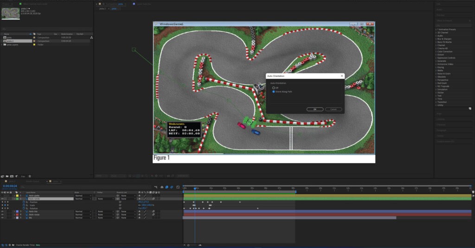Viewport: 475px width, 248px height.
Task: Click motion blur switch on Auto verde layer
Action: [x=153, y=199]
